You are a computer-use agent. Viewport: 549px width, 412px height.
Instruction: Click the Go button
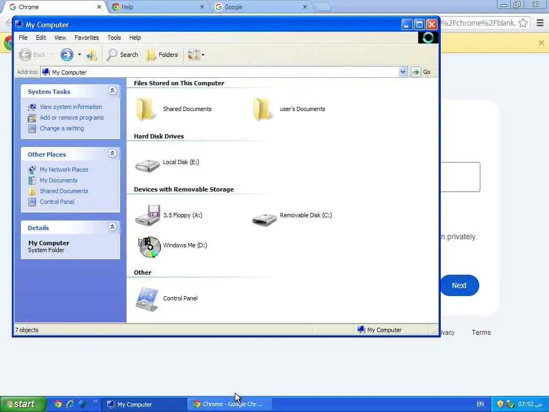[x=421, y=72]
